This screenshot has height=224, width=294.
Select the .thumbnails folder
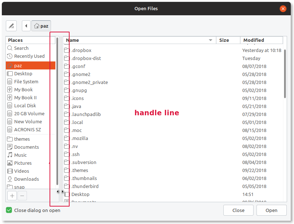173,178
